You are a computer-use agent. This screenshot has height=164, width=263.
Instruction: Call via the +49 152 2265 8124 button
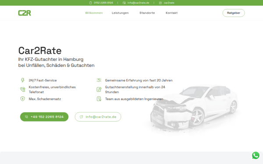(44, 117)
